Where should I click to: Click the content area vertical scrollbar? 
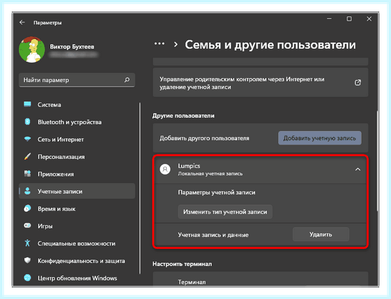pos(377,161)
